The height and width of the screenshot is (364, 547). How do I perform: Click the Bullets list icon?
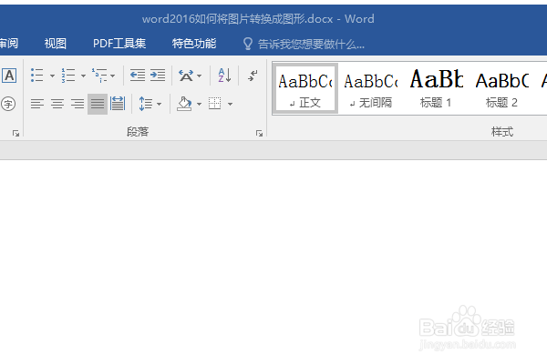(x=37, y=76)
